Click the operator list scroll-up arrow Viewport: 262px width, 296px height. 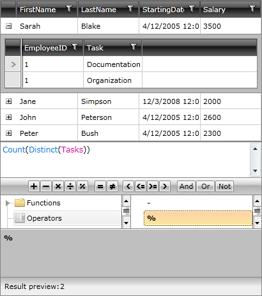point(257,201)
